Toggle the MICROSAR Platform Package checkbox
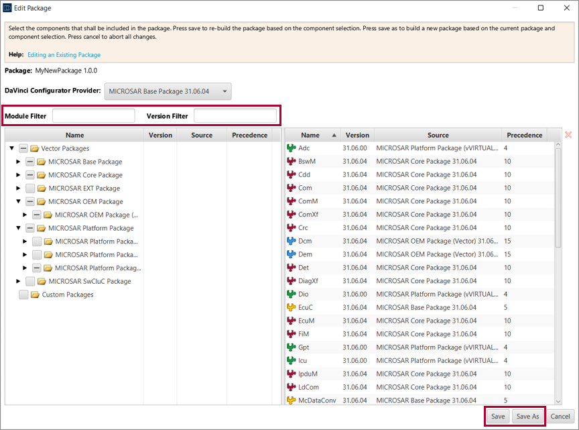The width and height of the screenshot is (579, 430). [x=30, y=228]
